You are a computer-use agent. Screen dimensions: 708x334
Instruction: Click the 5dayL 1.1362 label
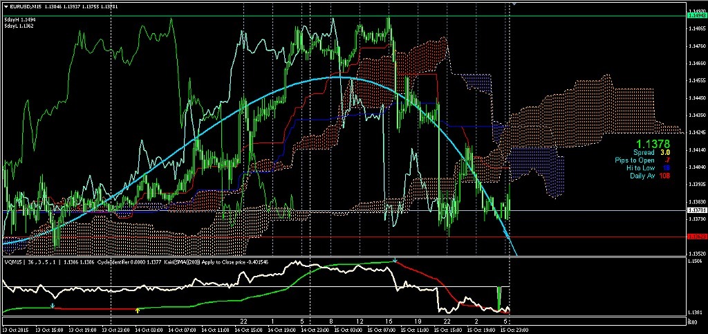tap(20, 26)
